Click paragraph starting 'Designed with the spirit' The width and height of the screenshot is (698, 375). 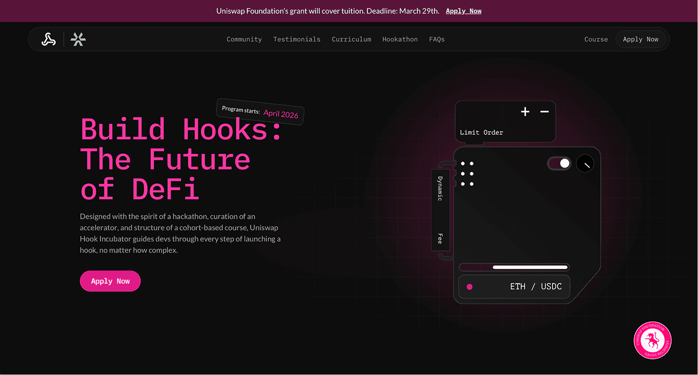(x=180, y=233)
